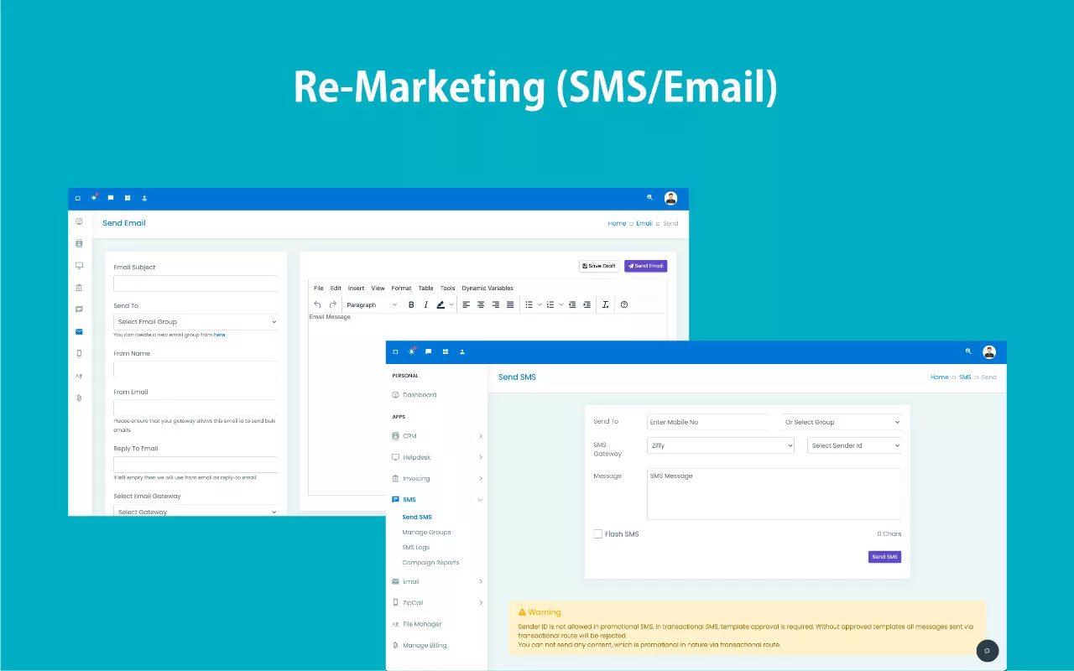Click the Send SMS button
Image resolution: width=1074 pixels, height=671 pixels.
coord(884,557)
